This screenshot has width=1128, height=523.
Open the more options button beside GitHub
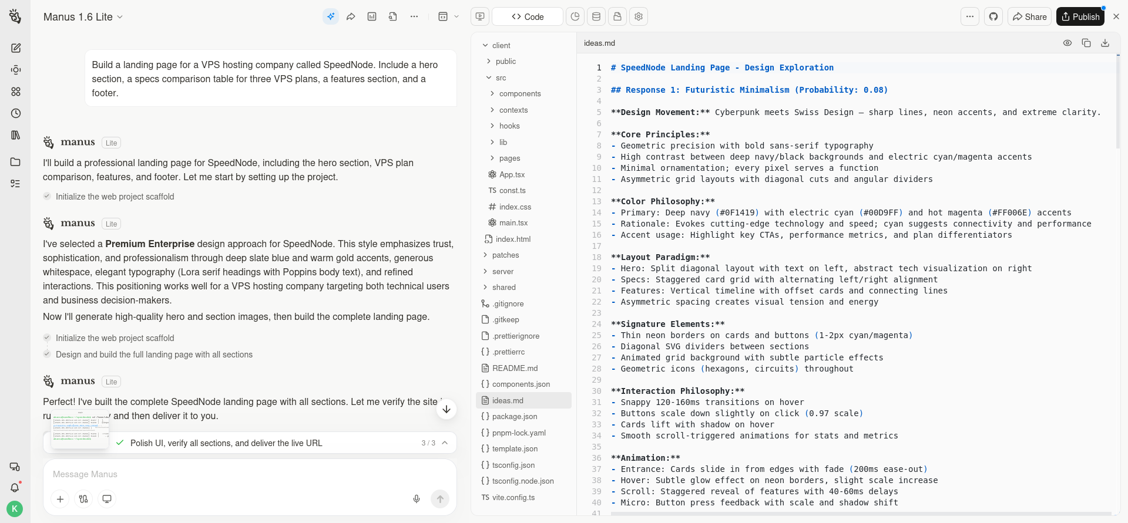(x=970, y=16)
